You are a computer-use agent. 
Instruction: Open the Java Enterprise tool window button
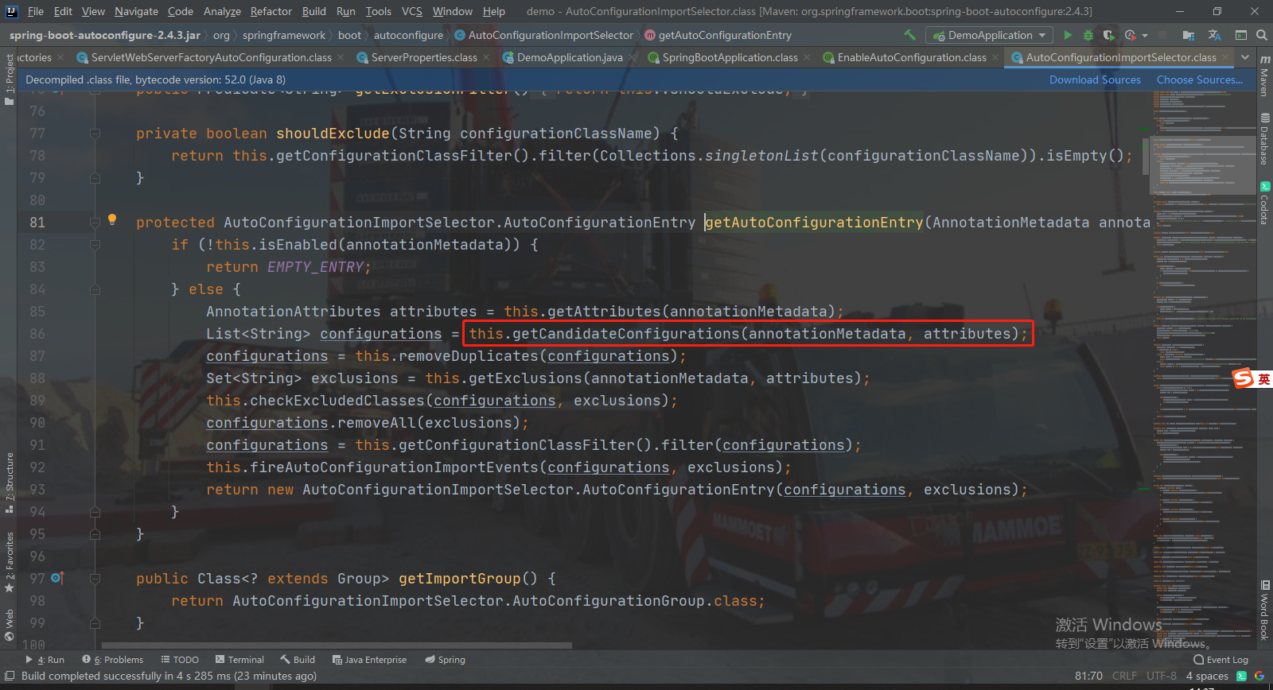click(369, 660)
